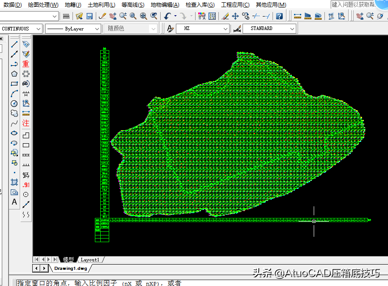Select the Hatch pattern tool
This screenshot has height=286, width=388.
tap(14, 183)
